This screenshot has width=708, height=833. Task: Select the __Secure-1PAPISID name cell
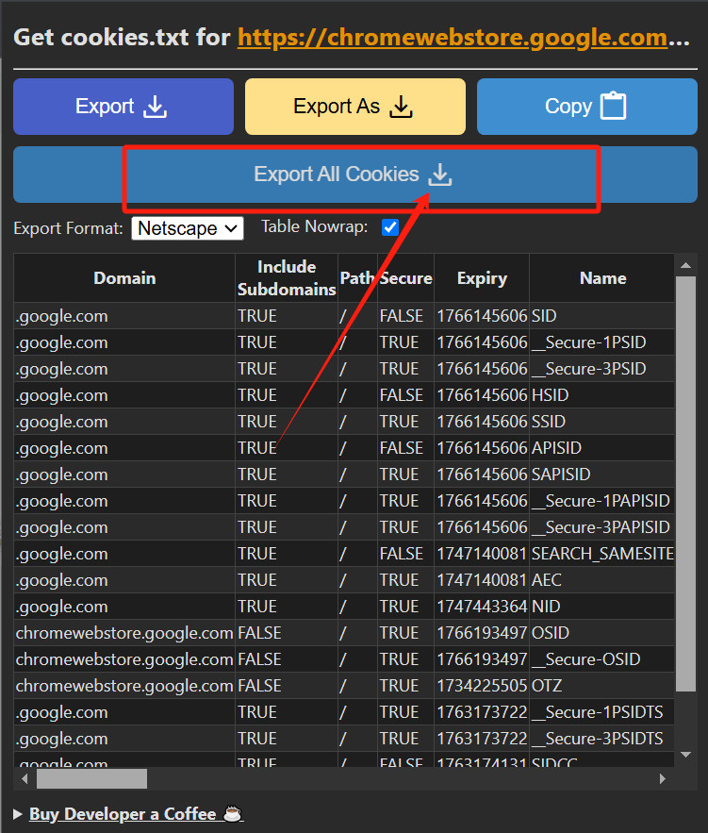602,501
